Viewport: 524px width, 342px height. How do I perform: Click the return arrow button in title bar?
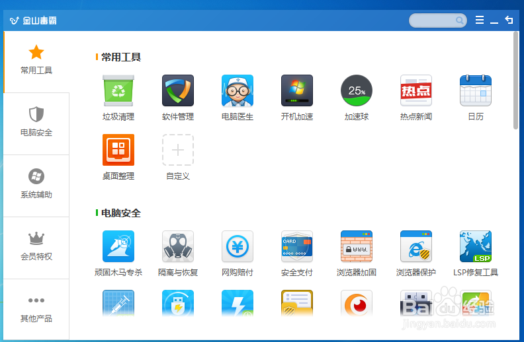[x=509, y=20]
